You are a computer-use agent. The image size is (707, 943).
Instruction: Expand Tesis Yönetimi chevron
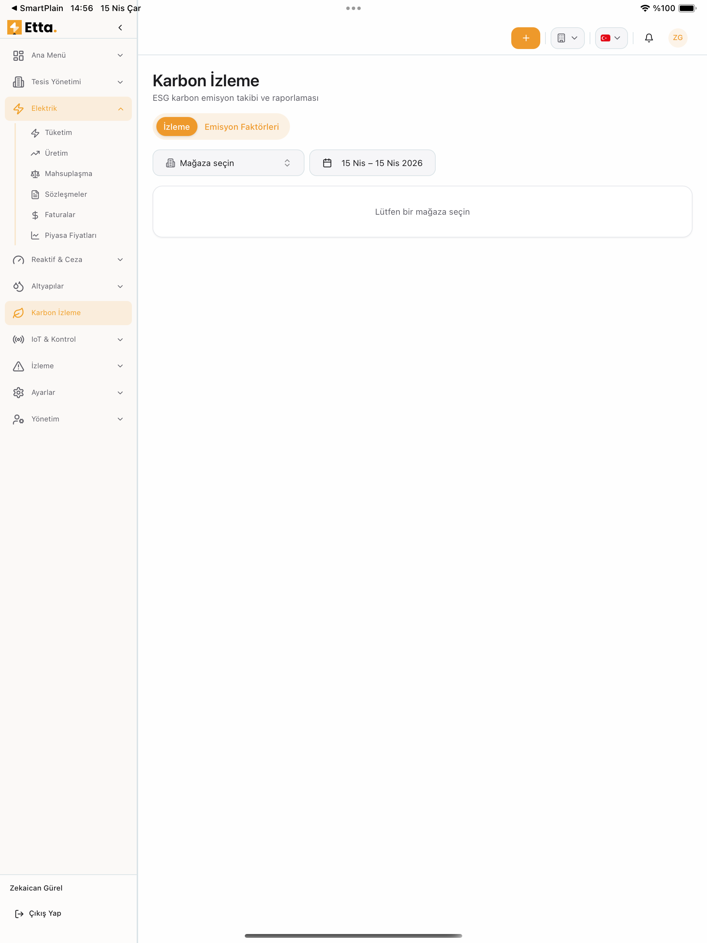(x=120, y=82)
